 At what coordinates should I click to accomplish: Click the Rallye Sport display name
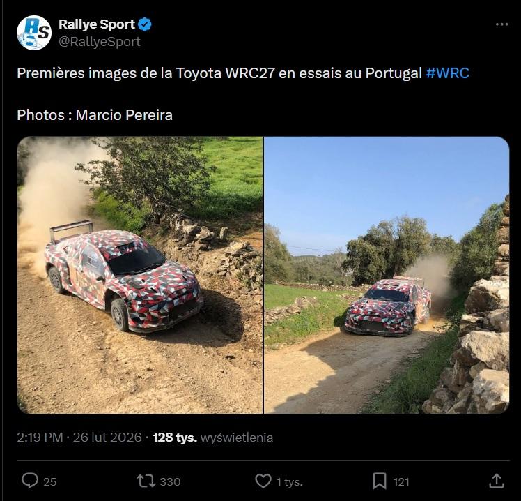[x=97, y=24]
